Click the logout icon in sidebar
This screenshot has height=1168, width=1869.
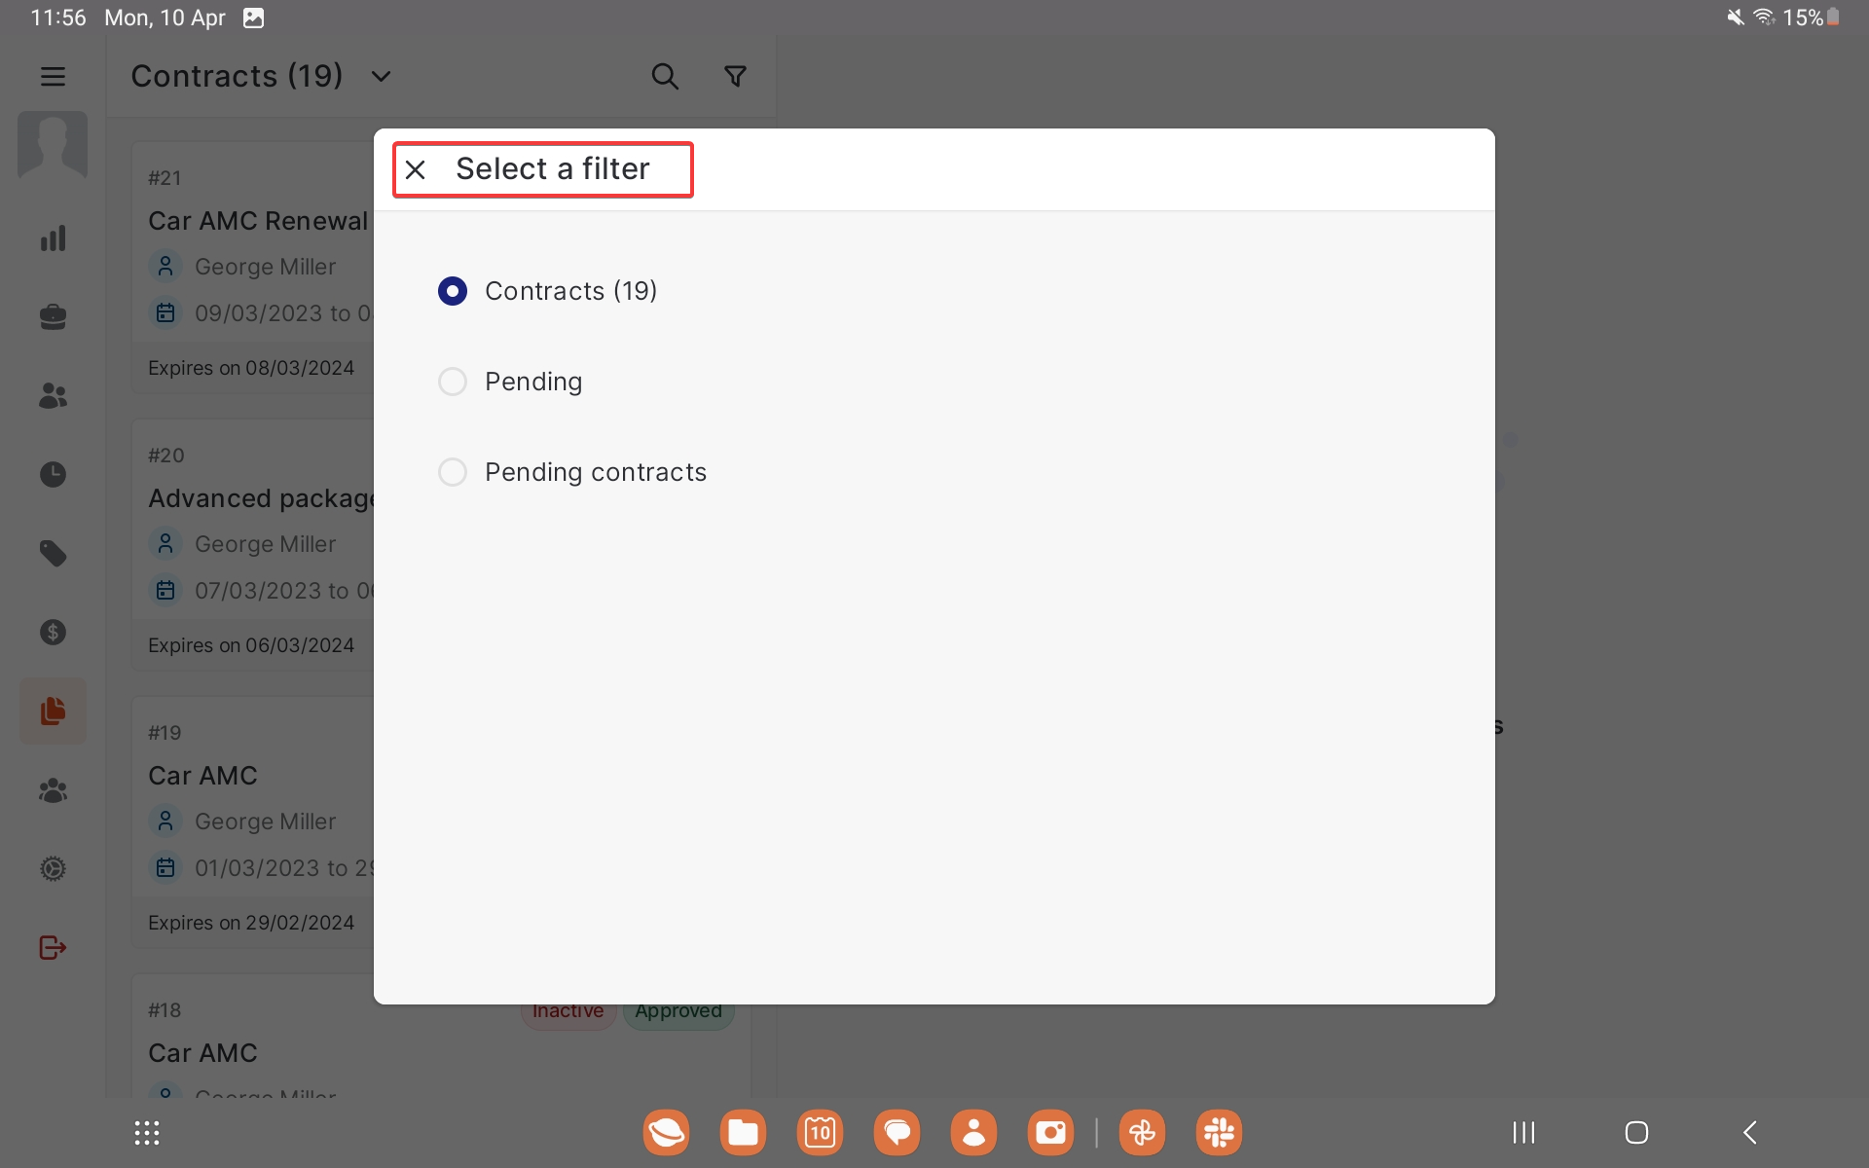click(53, 948)
